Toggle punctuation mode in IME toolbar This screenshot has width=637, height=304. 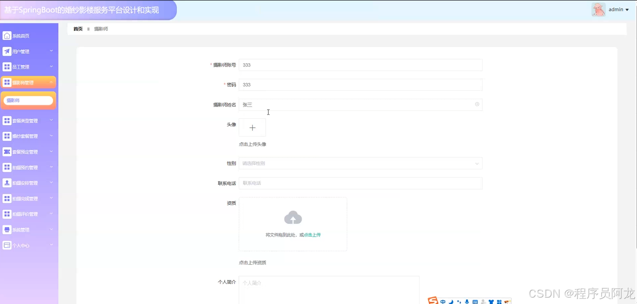459,302
